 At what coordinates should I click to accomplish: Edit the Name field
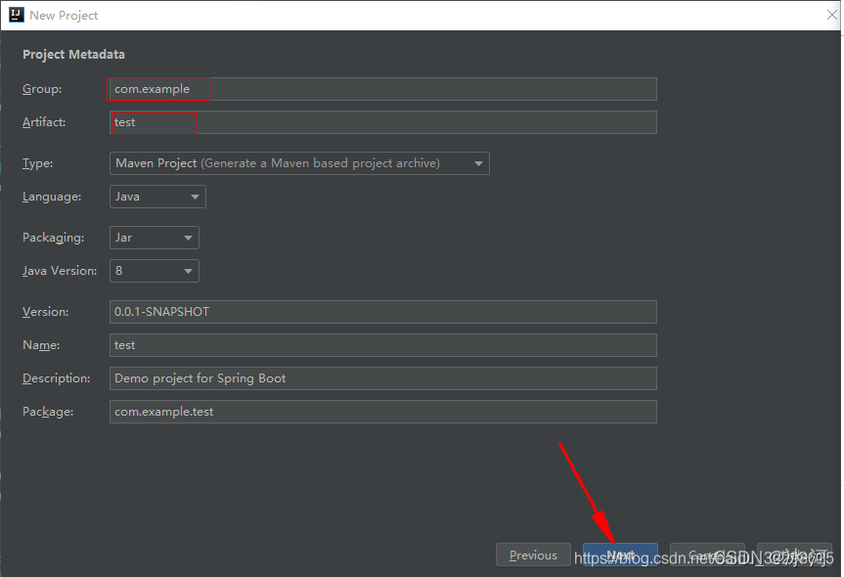click(382, 345)
